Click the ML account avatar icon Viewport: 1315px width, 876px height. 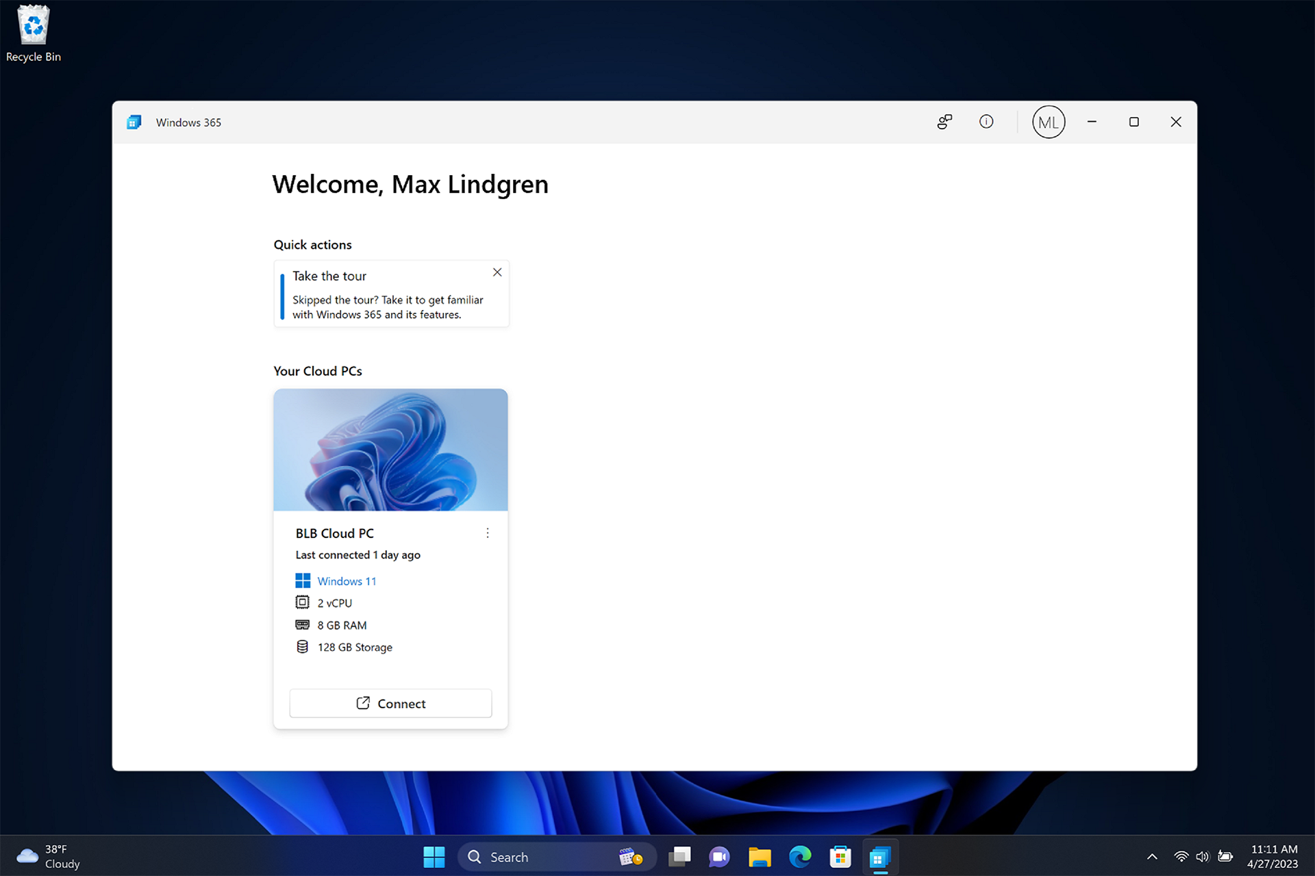(1047, 121)
